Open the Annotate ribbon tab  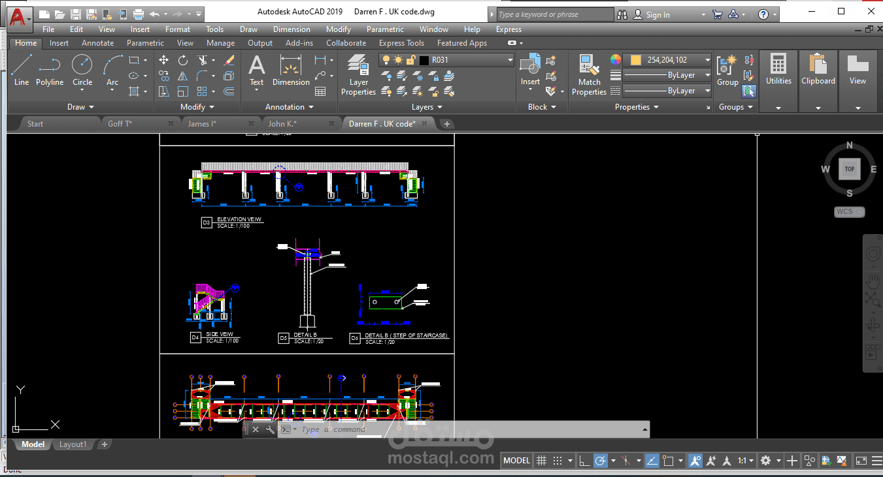(98, 43)
